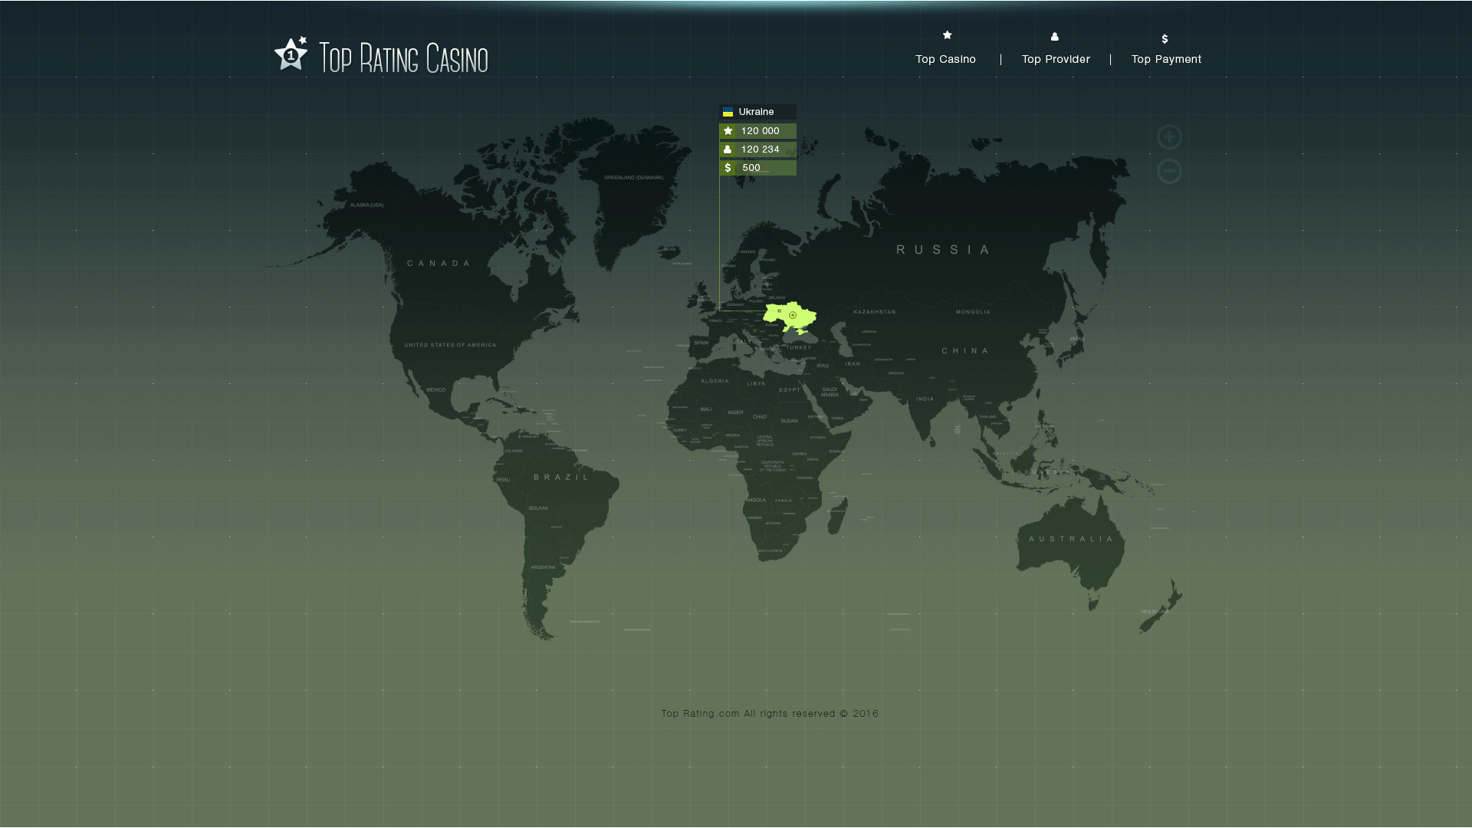Select Australia on the map
This screenshot has width=1472, height=828.
tap(1070, 539)
